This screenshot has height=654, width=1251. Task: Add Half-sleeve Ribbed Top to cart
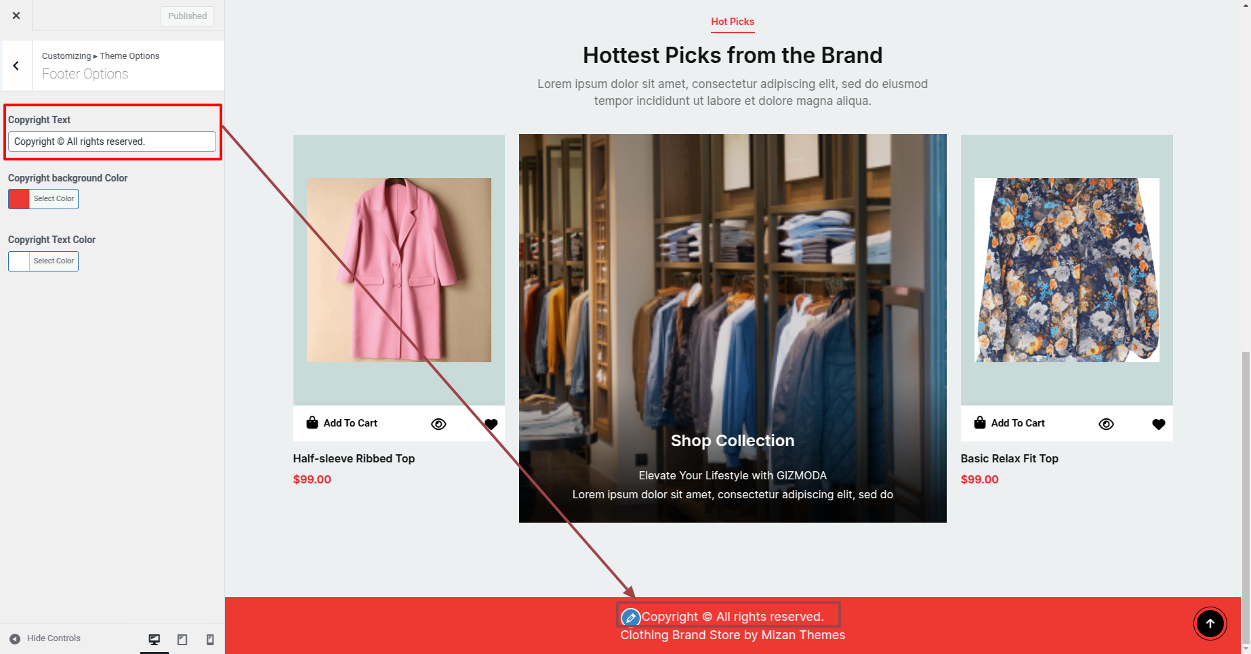[342, 423]
